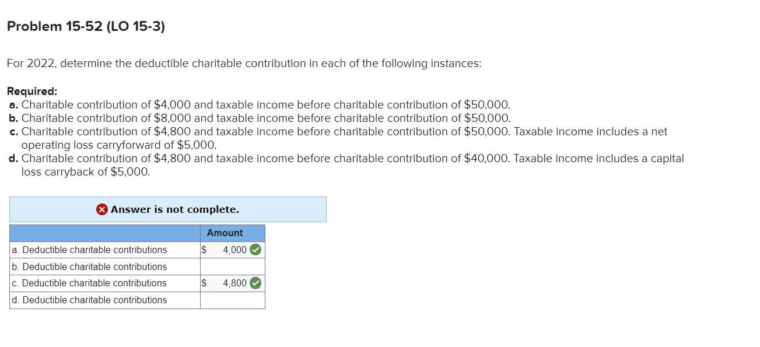The width and height of the screenshot is (760, 347).
Task: Click the green checkmark next to 4,000
Action: click(x=256, y=250)
